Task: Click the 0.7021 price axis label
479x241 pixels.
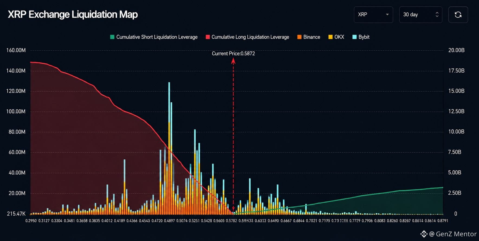Action: pyautogui.click(x=312, y=221)
